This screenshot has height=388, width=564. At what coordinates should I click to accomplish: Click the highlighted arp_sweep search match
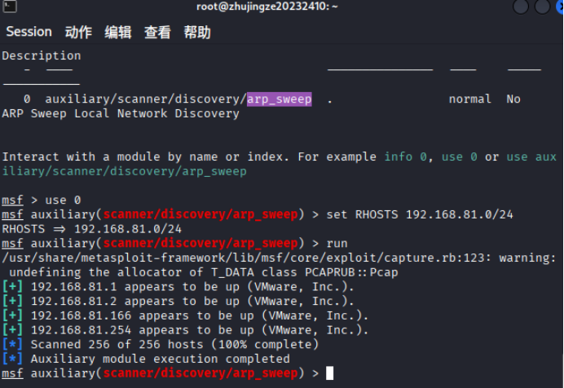279,99
